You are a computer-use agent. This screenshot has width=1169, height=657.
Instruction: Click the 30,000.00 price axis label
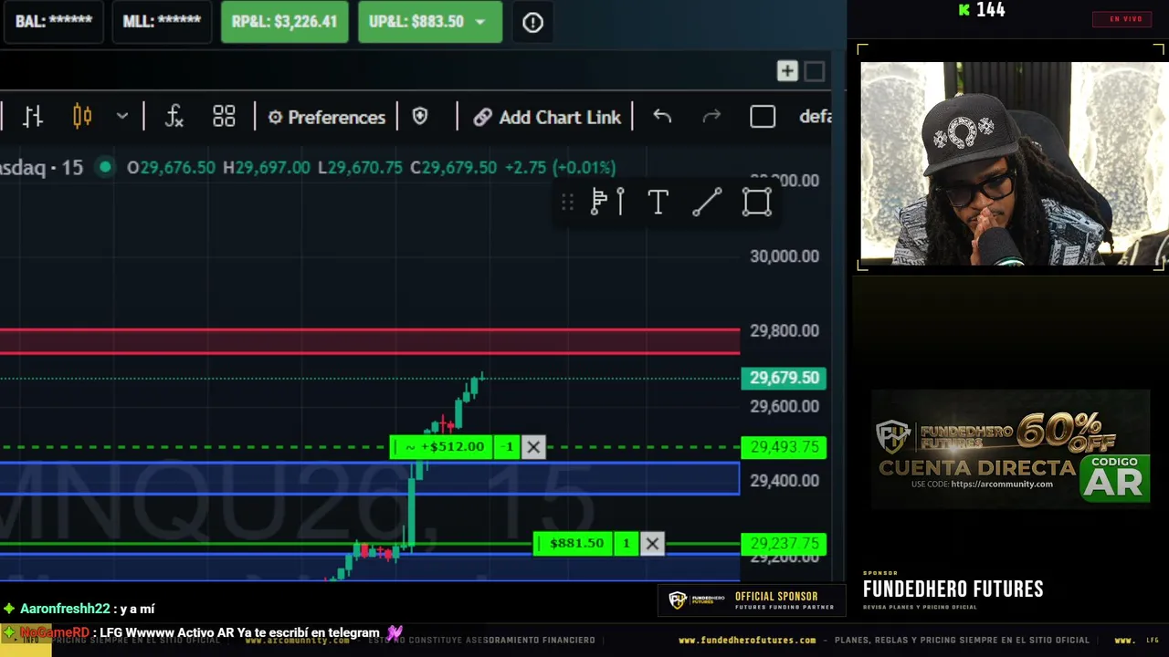point(785,256)
